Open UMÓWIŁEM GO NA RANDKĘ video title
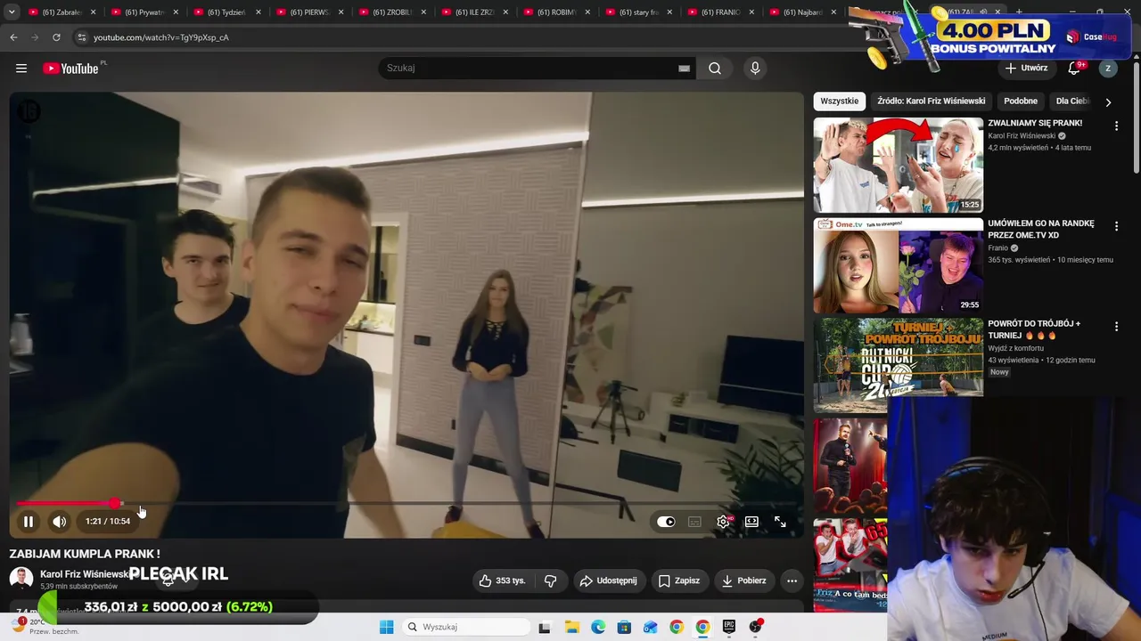1141x641 pixels. (x=1041, y=229)
